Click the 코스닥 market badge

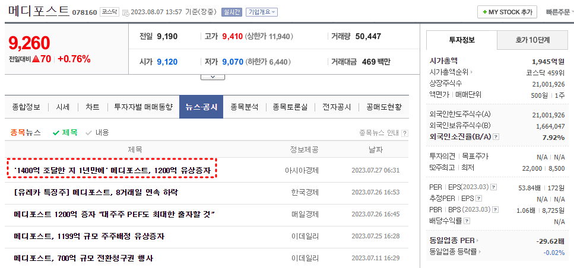pyautogui.click(x=109, y=12)
